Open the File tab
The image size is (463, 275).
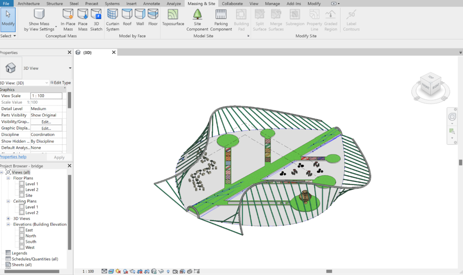click(x=6, y=3)
